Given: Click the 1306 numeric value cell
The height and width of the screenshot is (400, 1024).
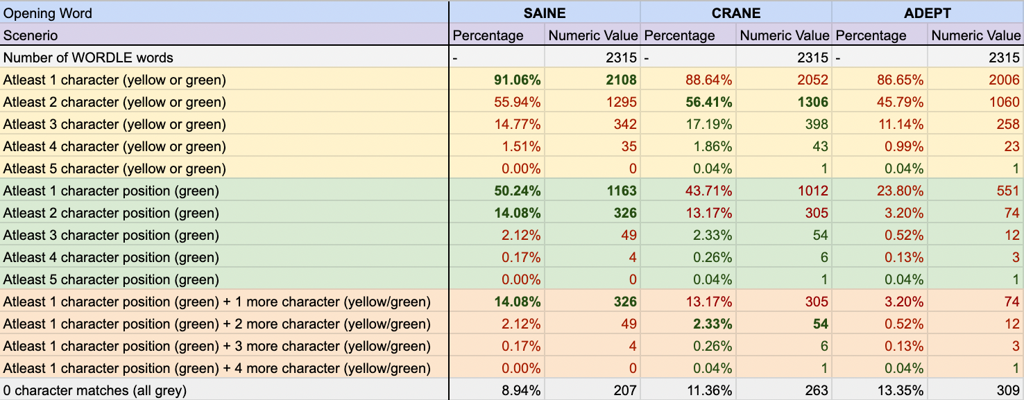Looking at the screenshot, I should (812, 102).
